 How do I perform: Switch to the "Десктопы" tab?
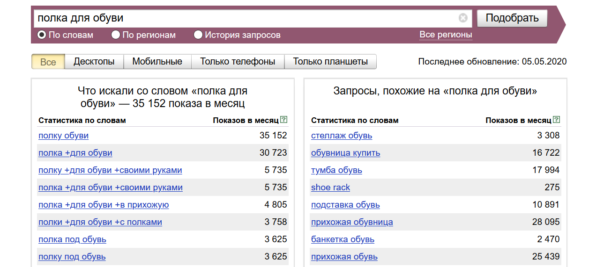pos(94,62)
